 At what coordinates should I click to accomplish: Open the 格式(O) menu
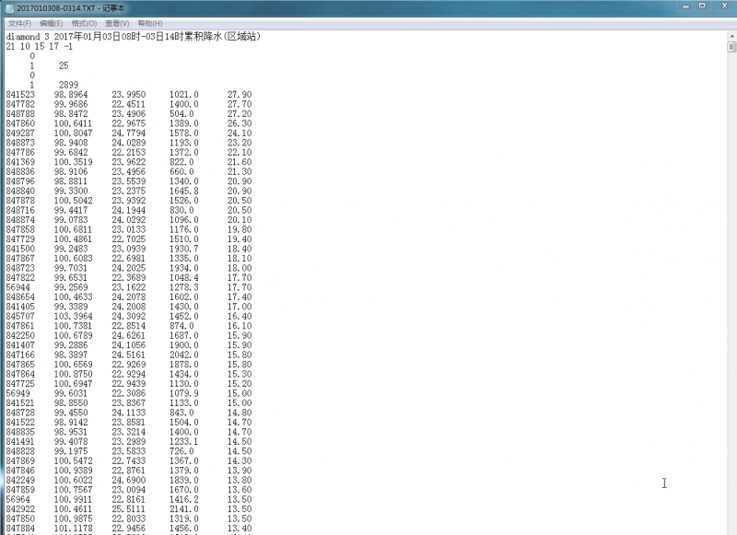pos(84,23)
